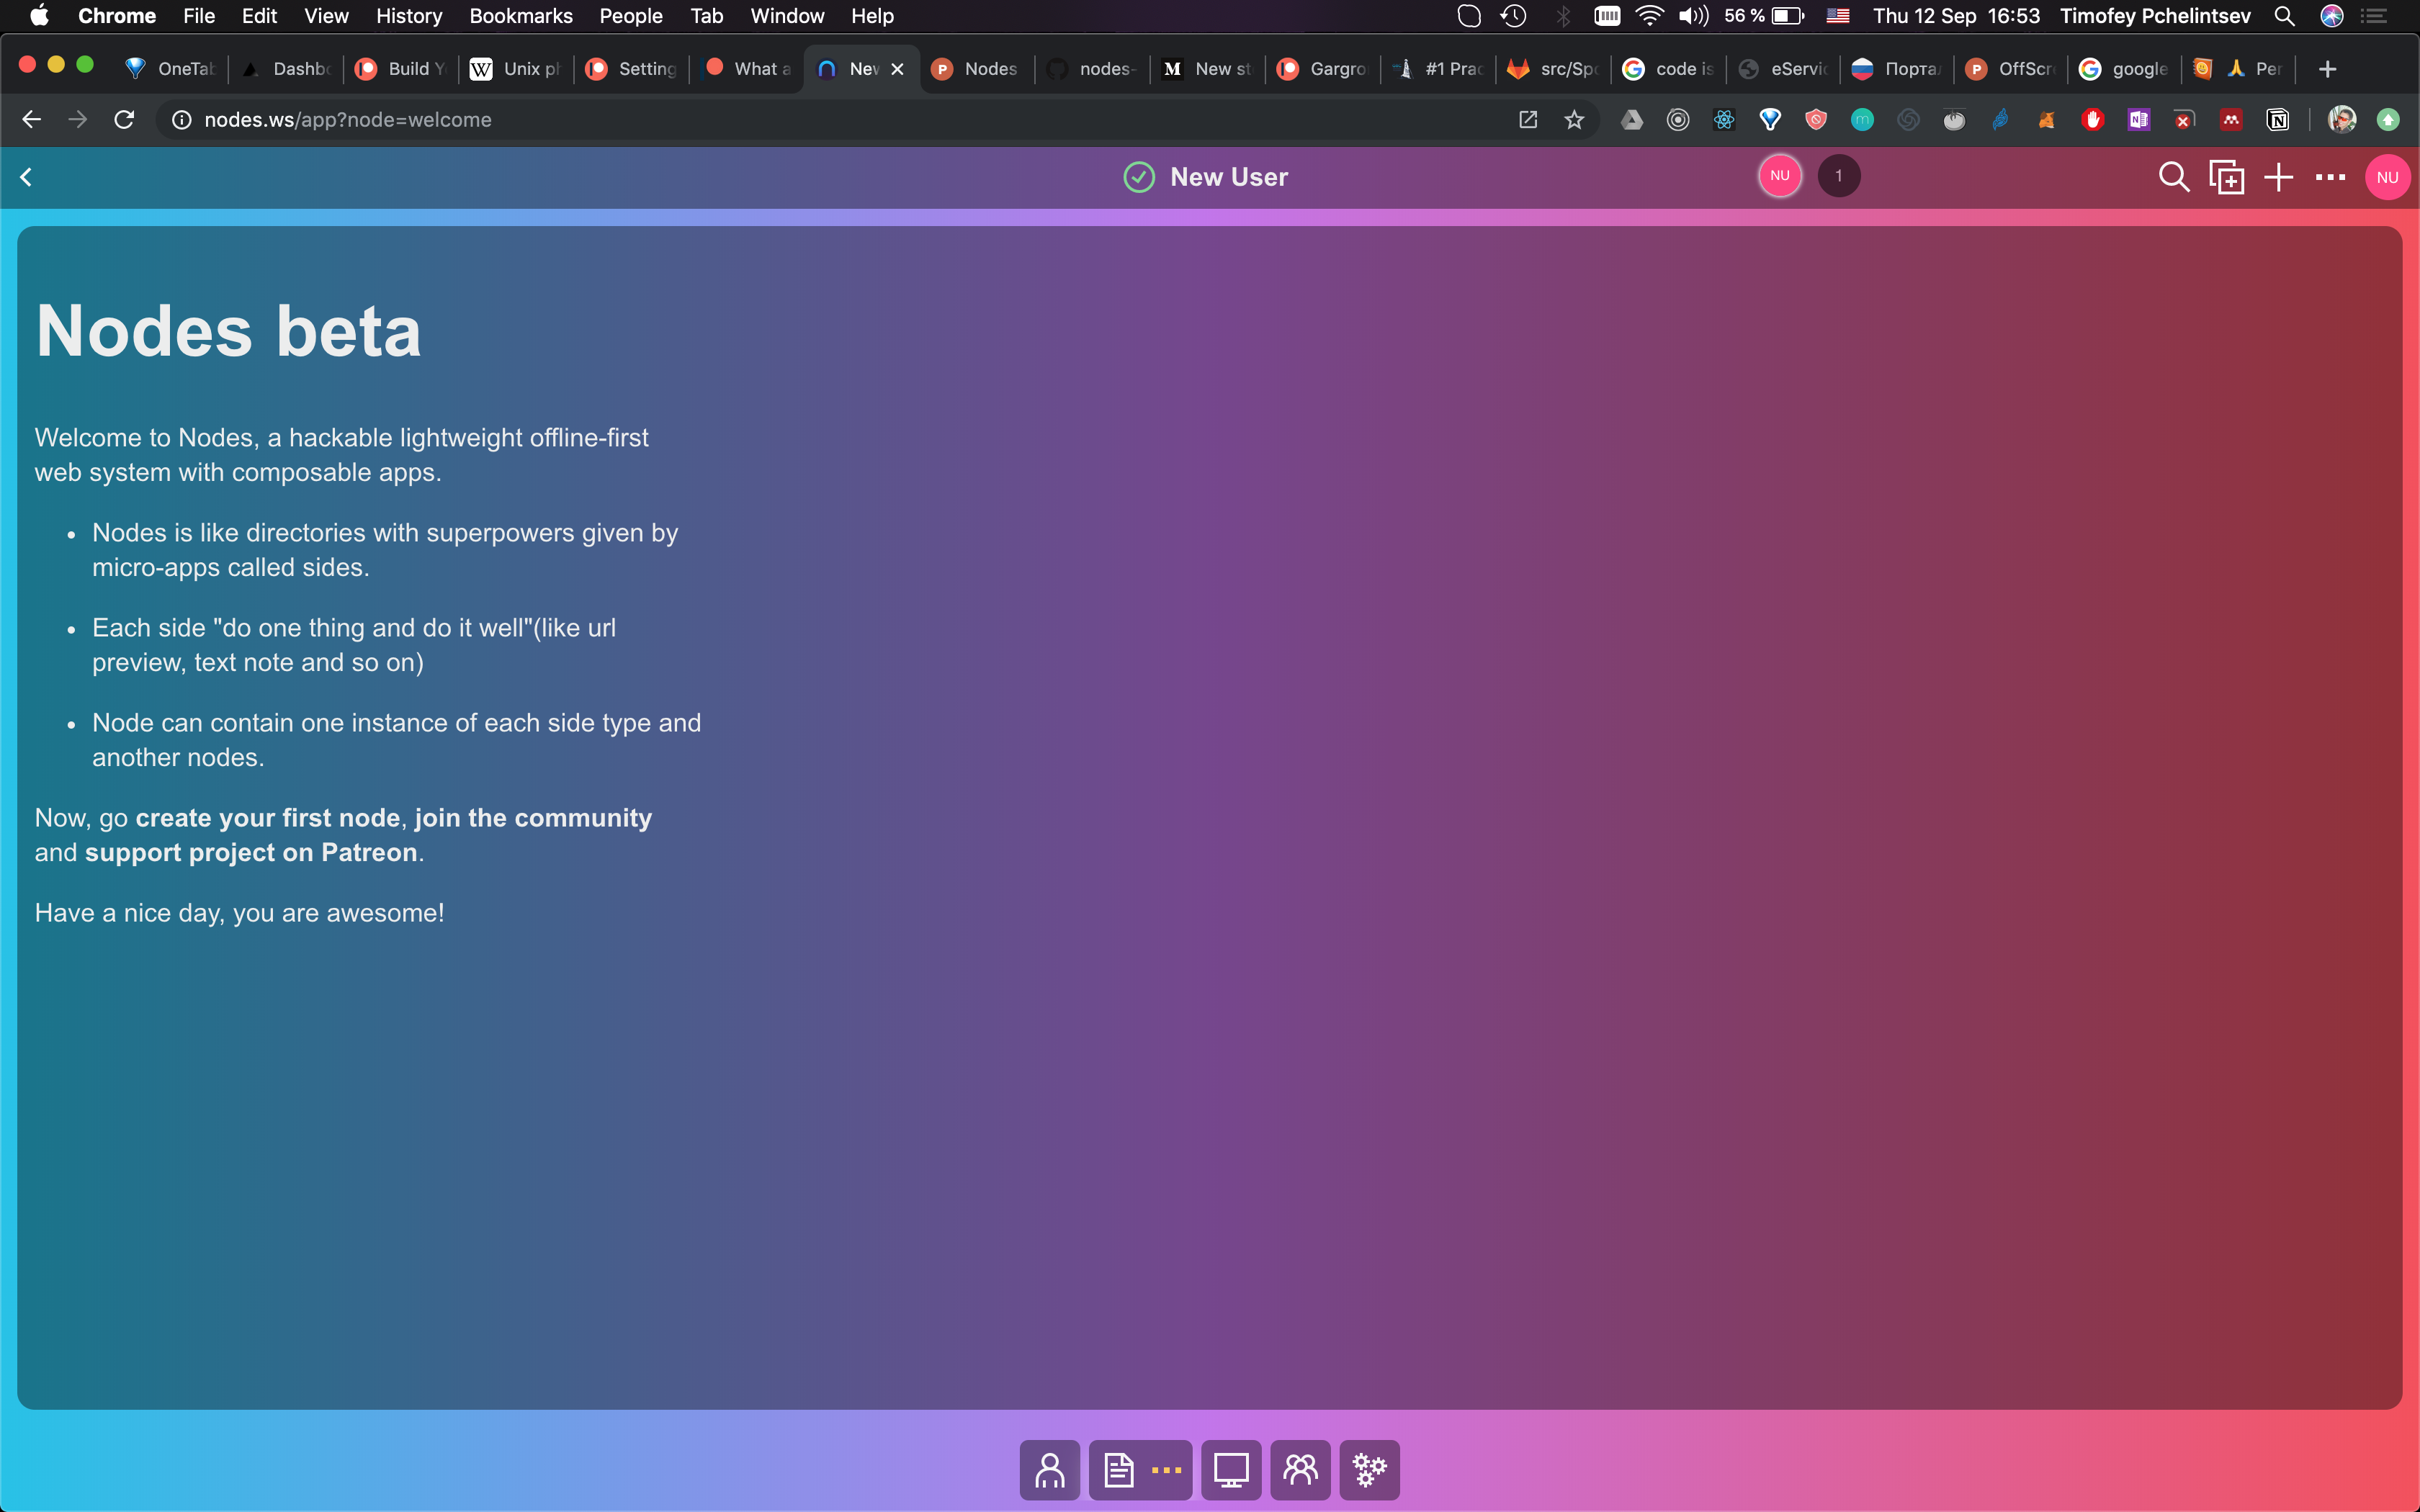Click the search magnifier in app header

2173,177
